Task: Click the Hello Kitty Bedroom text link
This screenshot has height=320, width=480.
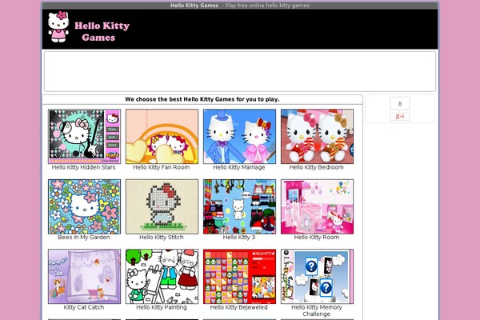Action: tap(317, 167)
